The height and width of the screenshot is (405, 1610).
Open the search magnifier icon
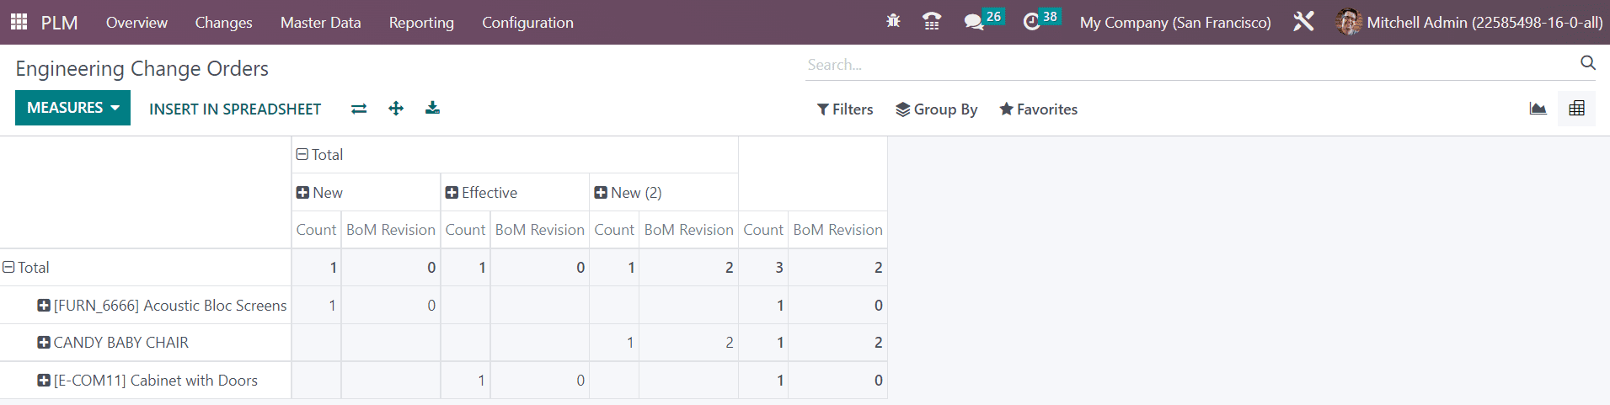click(x=1588, y=63)
